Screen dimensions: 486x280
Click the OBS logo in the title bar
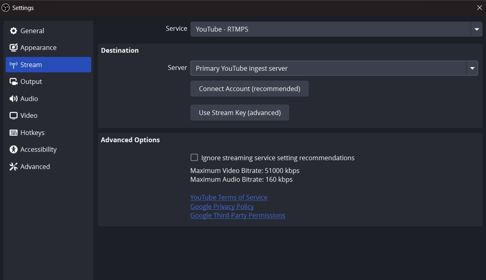[5, 7]
